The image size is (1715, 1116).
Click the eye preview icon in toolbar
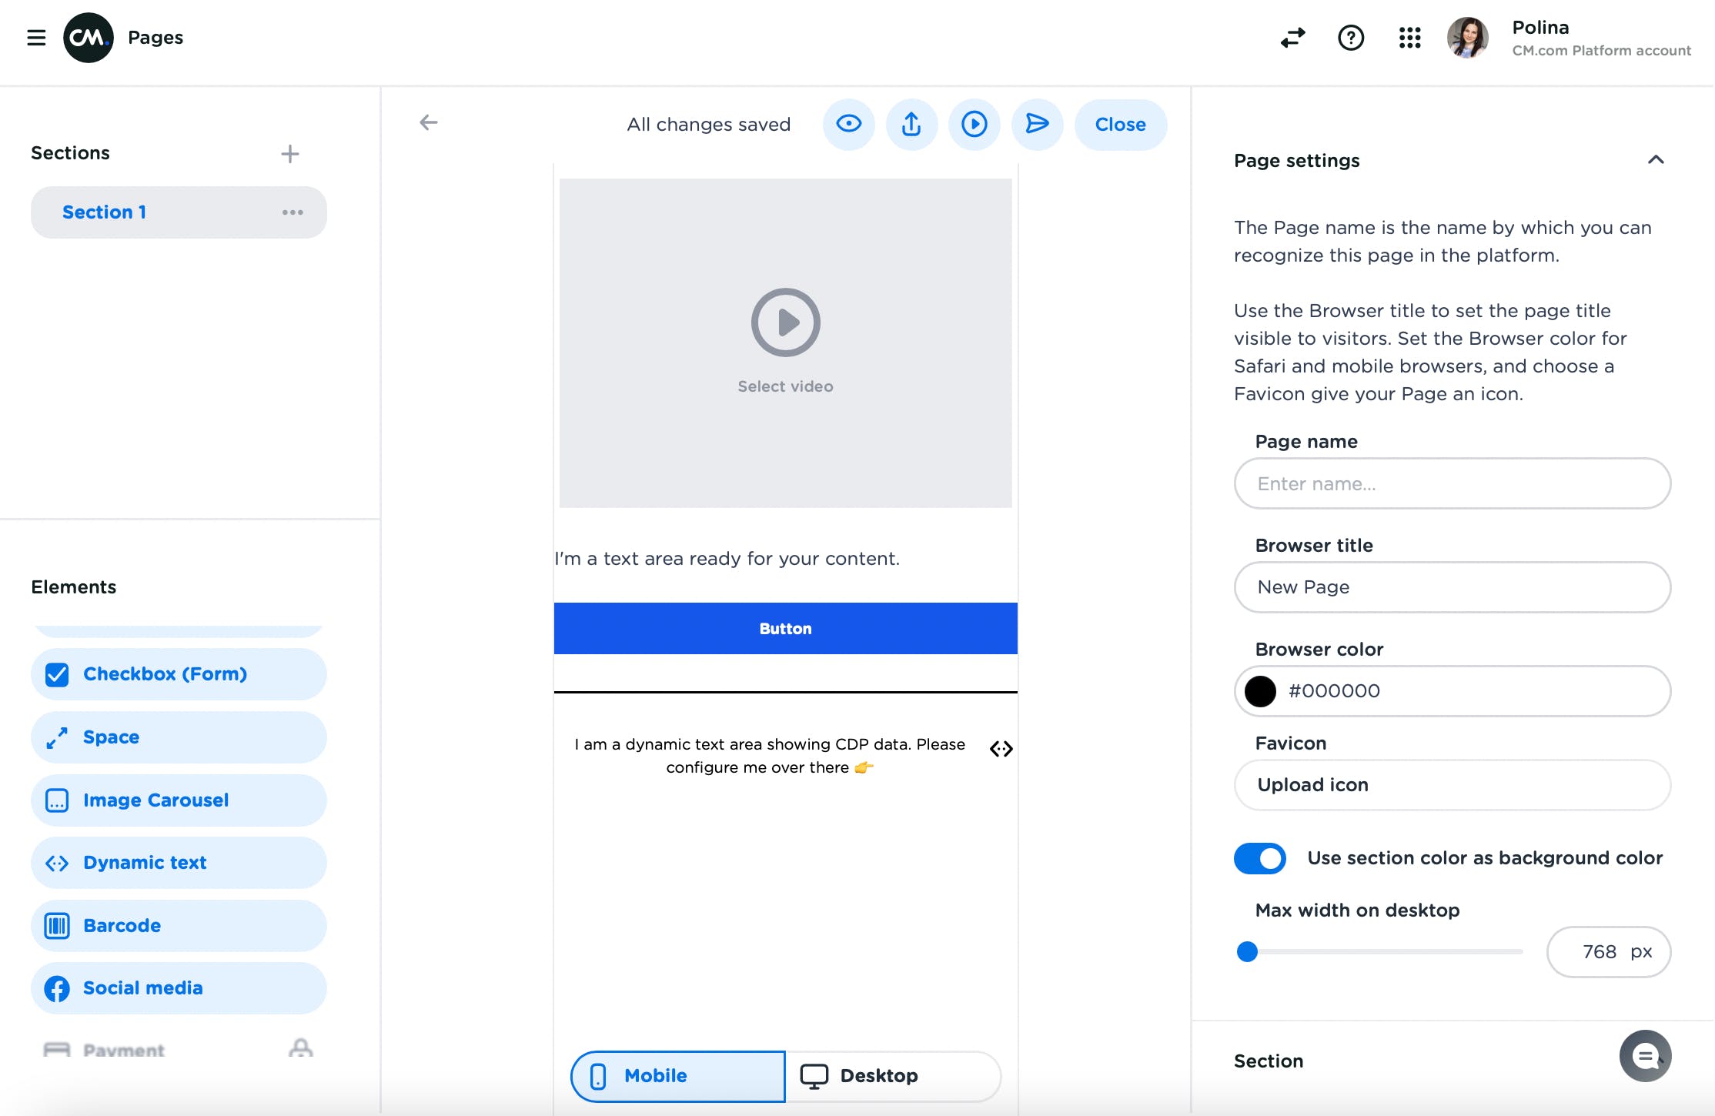tap(848, 124)
